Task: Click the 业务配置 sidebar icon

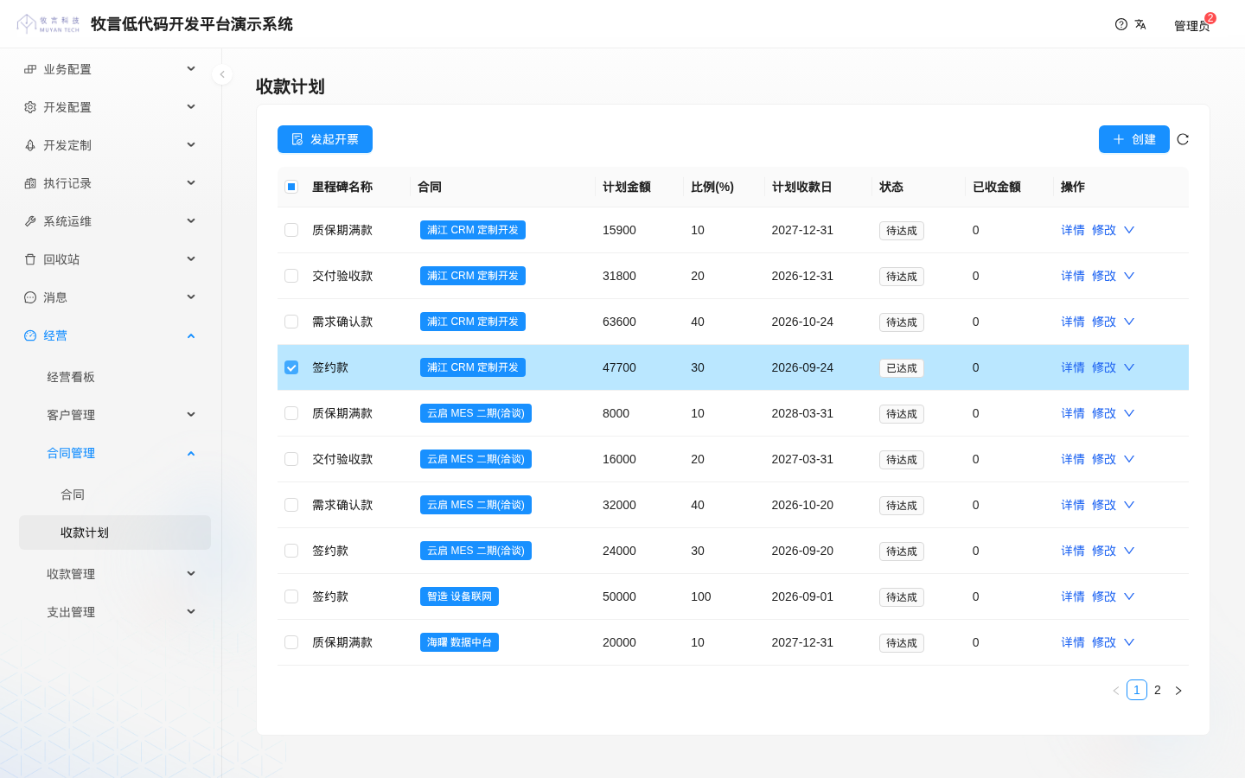Action: [x=30, y=69]
